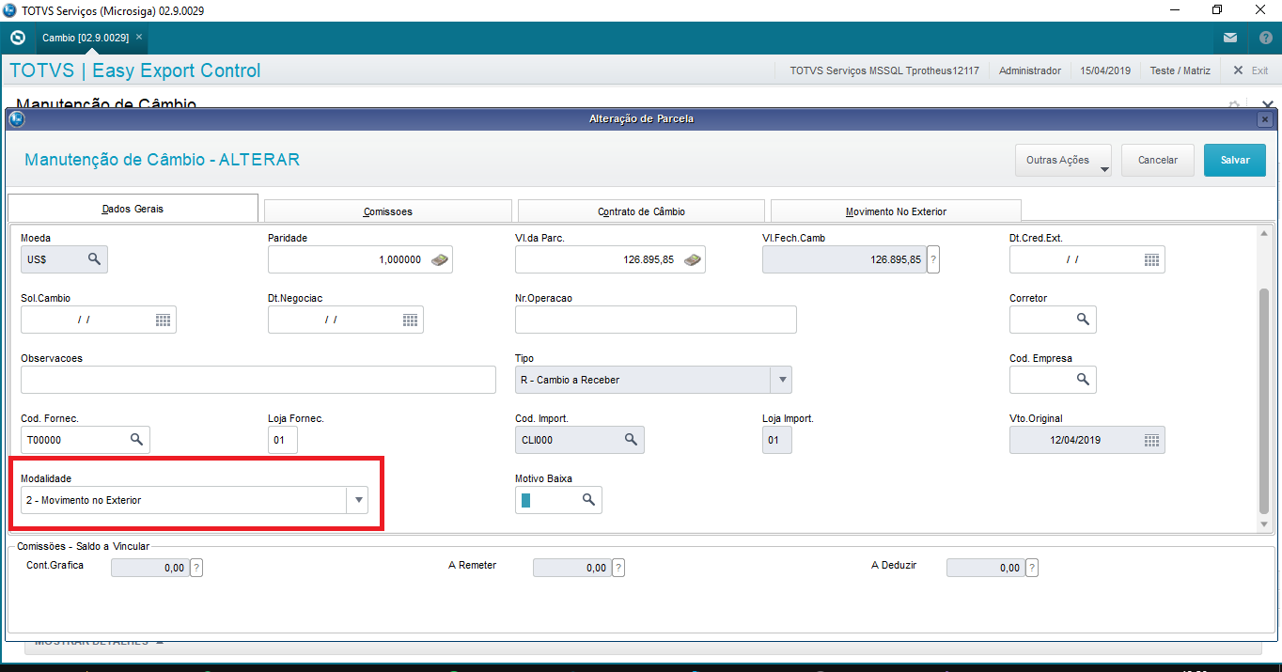Open the Corretor lookup magnifier
The height and width of the screenshot is (672, 1282).
1083,320
